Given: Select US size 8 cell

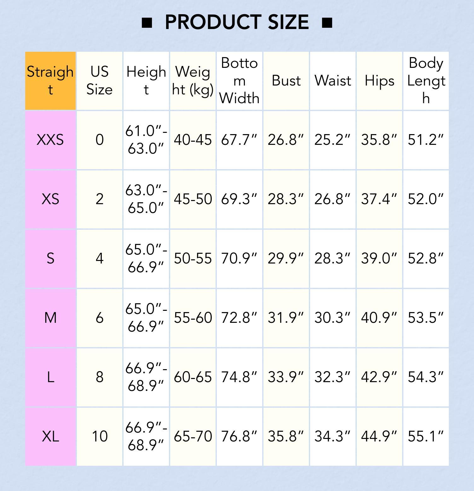Looking at the screenshot, I should (x=100, y=377).
